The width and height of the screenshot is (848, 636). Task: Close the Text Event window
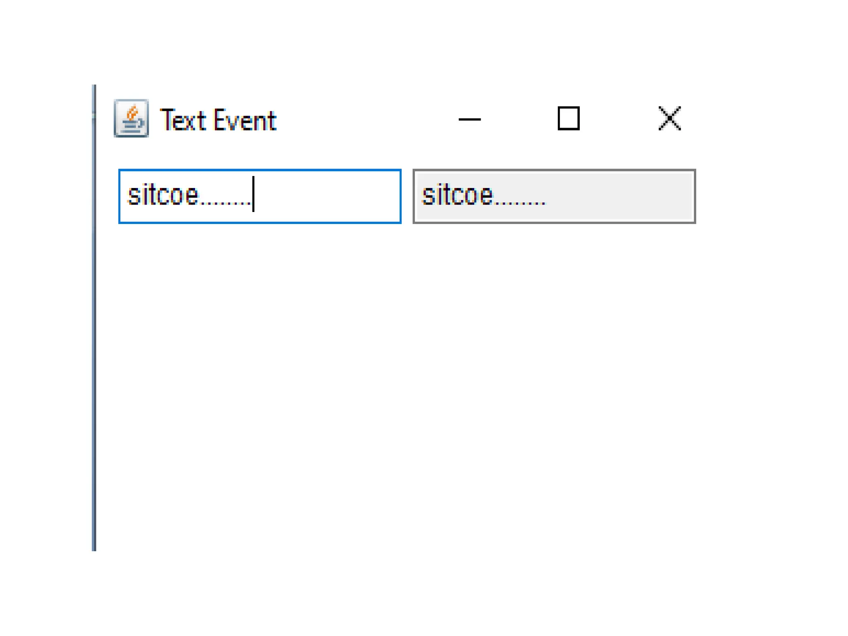pos(669,119)
